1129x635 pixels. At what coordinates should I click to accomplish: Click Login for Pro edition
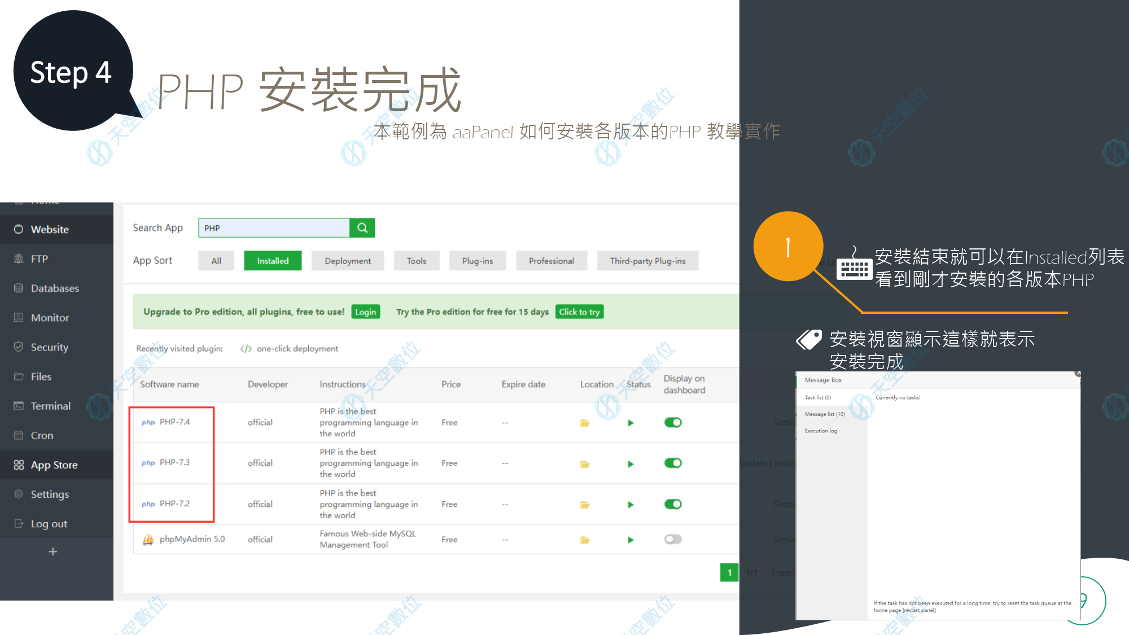(x=365, y=312)
